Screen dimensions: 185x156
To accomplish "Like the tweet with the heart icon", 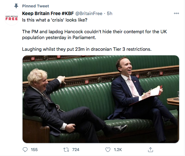I will 108,150.
